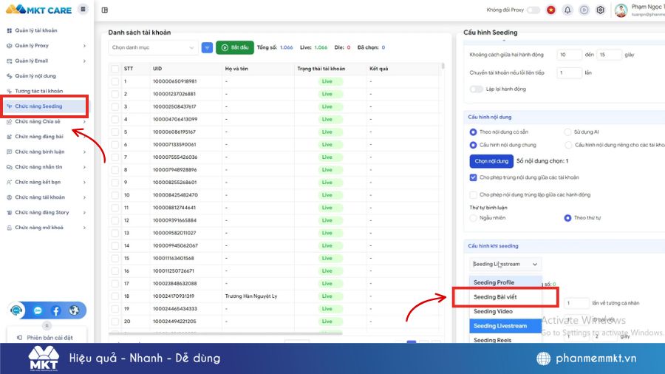Screen dimensions: 665x374
Task: Expand the Chức năng Chia sẻ submenu arrow
Action: click(x=84, y=122)
